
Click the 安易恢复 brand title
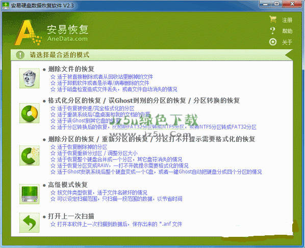[67, 29]
